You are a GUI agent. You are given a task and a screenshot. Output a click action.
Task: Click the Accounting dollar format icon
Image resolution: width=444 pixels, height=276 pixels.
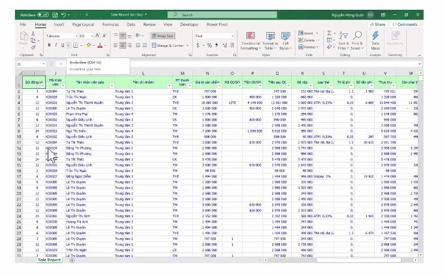click(x=197, y=45)
